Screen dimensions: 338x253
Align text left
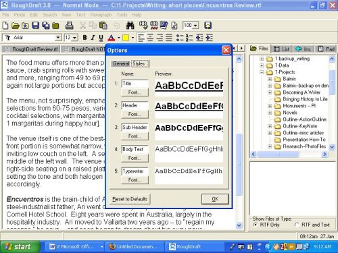[x=141, y=38]
